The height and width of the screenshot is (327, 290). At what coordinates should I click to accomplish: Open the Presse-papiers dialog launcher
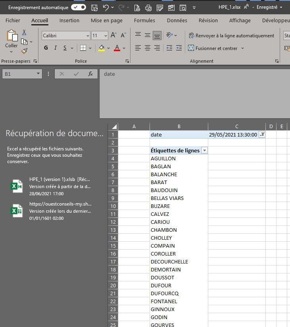pos(35,61)
